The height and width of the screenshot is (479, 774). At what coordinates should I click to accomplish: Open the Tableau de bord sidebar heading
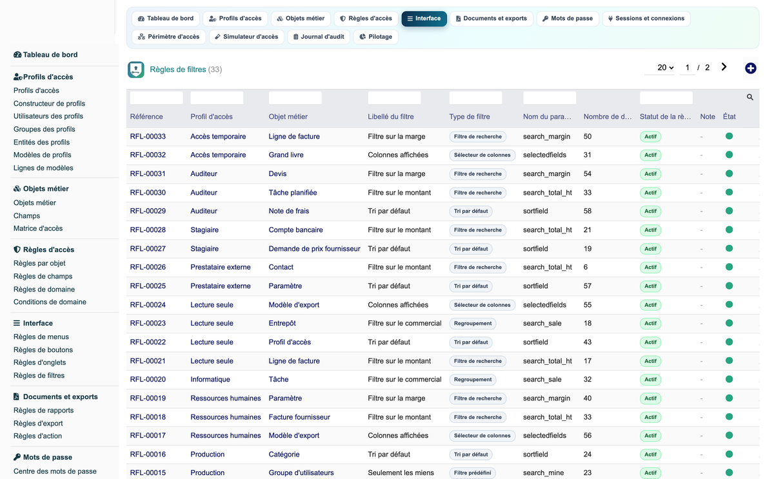(46, 55)
